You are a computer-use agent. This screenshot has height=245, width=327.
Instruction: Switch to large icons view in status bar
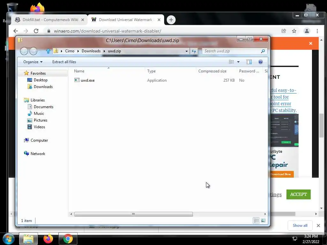click(x=263, y=220)
